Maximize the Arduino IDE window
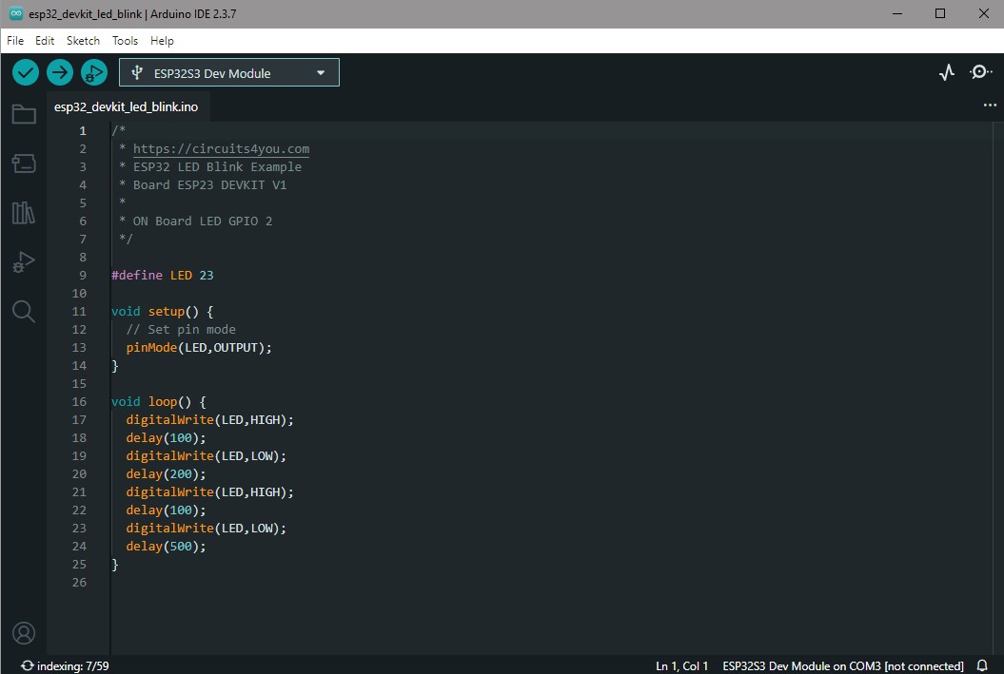This screenshot has width=1004, height=674. [x=940, y=13]
